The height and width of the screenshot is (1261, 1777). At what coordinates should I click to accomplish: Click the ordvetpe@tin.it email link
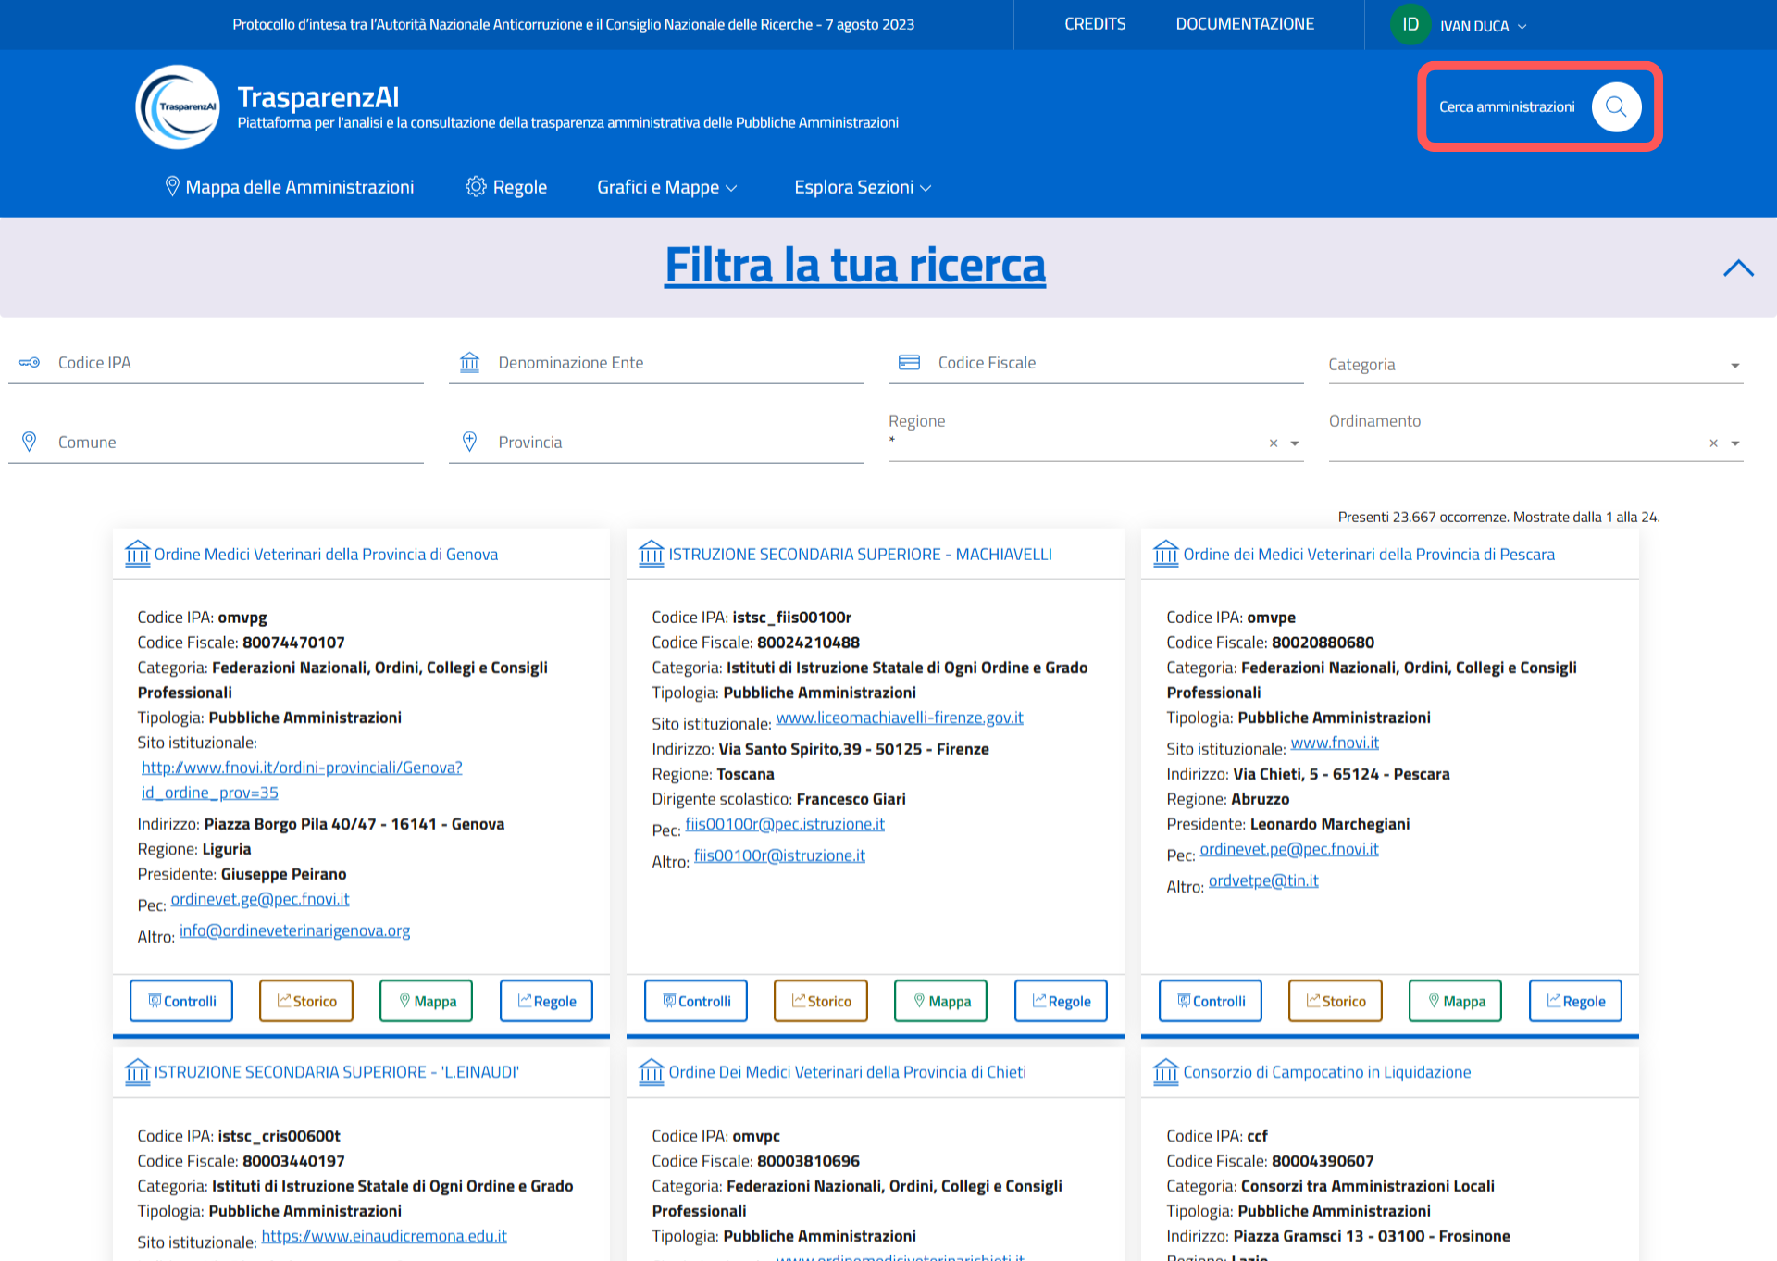click(x=1263, y=880)
